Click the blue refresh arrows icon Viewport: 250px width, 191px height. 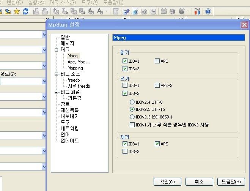click(x=25, y=11)
